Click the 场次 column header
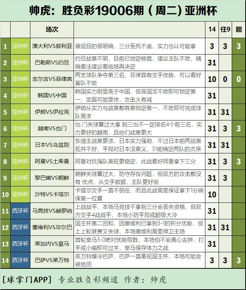The image size is (246, 290). (52, 29)
